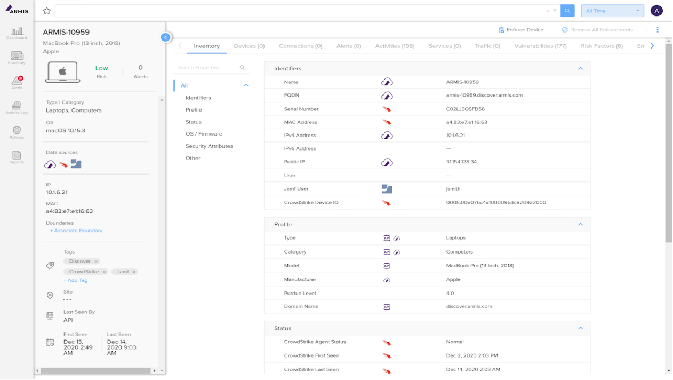Focus the Search Properties input field

click(207, 68)
